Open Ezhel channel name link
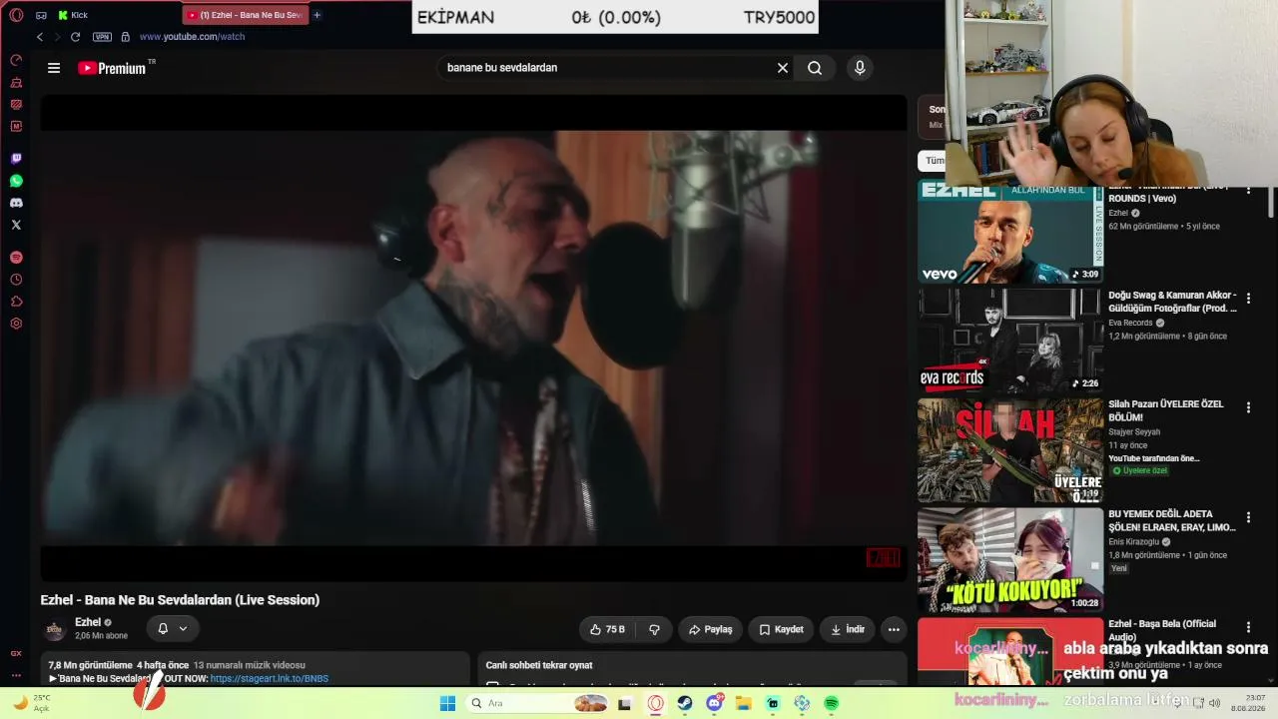The image size is (1278, 719). (x=88, y=622)
